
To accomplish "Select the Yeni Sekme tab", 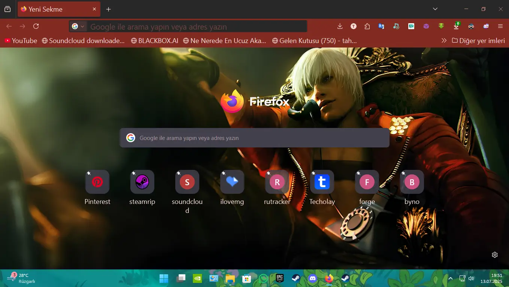I will click(x=59, y=9).
